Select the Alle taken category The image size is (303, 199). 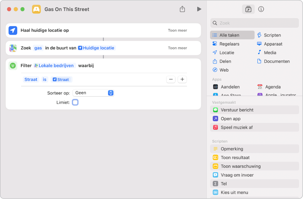[232, 35]
